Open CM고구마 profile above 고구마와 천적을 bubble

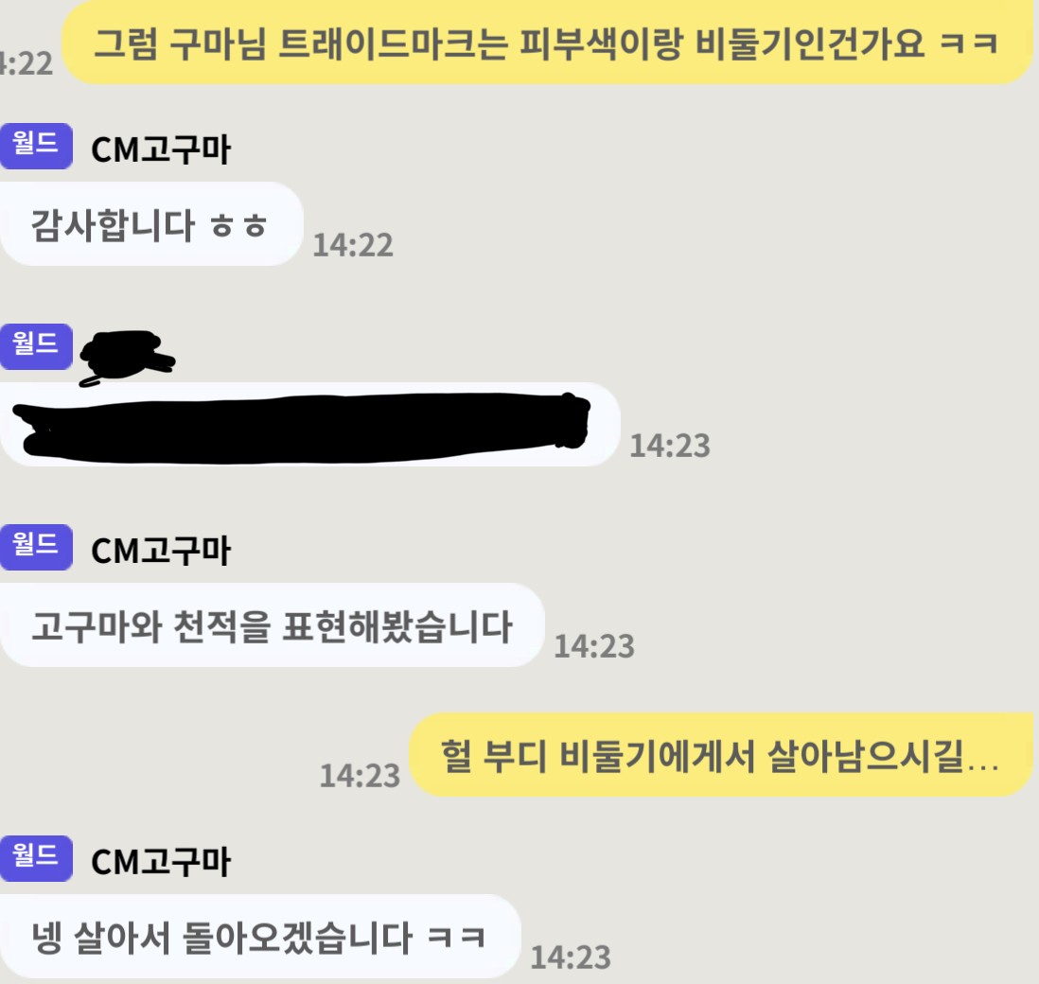(161, 550)
